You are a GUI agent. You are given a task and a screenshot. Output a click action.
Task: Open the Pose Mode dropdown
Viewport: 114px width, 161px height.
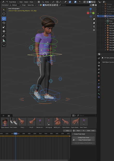click(12, 2)
